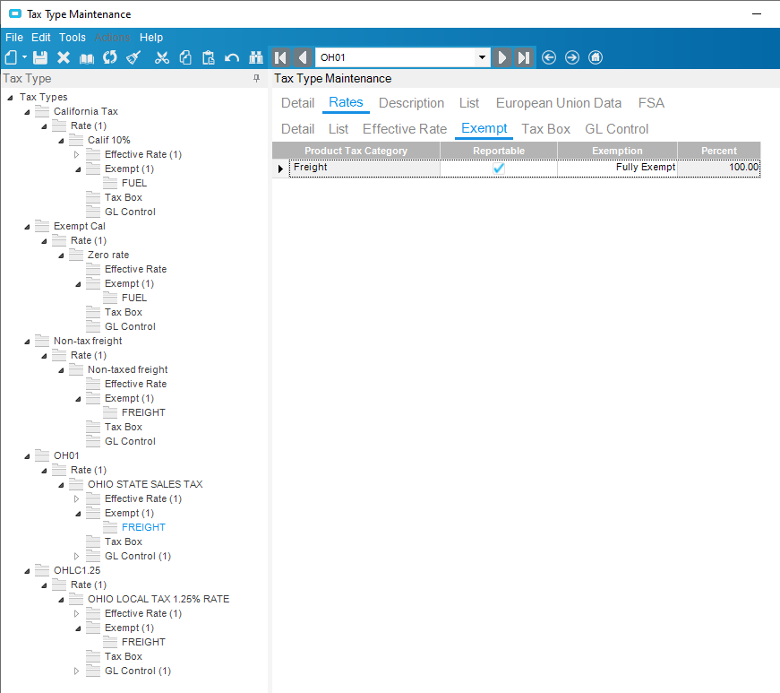Click the Fully Exempt cell

click(x=617, y=168)
